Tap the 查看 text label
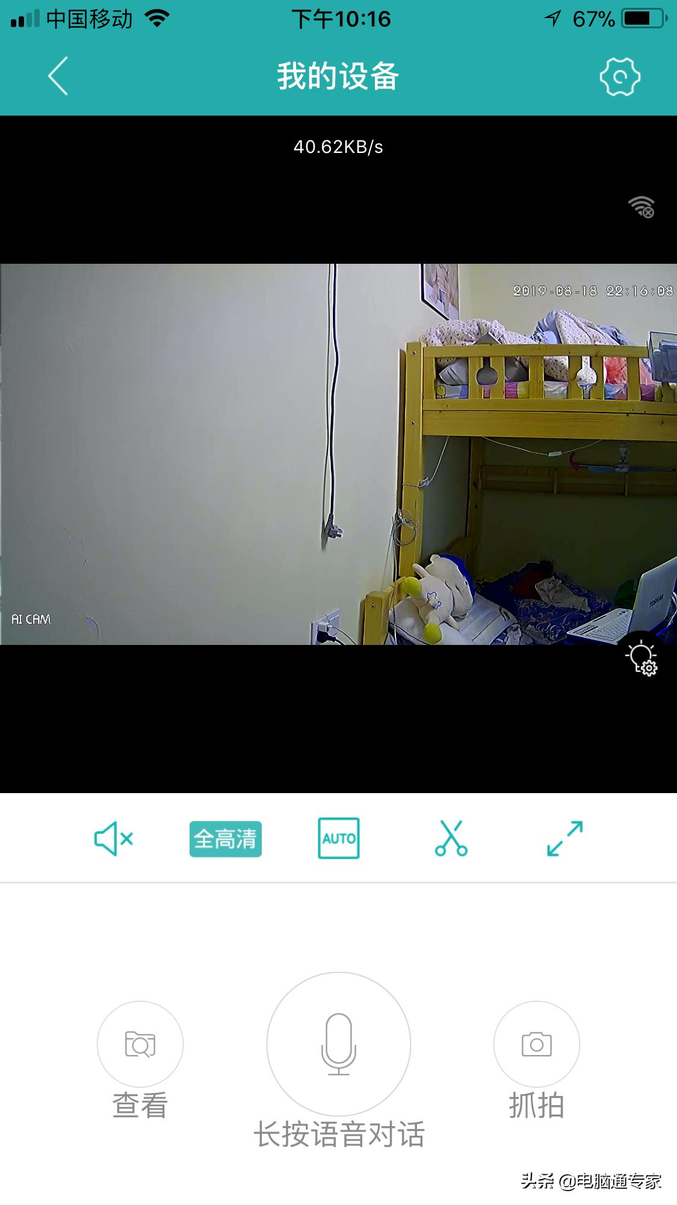 tap(140, 1106)
